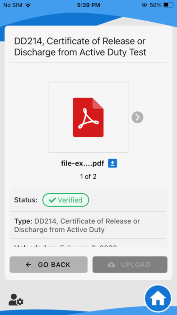This screenshot has height=315, width=177.
Task: Tap the home button icon
Action: [158, 298]
